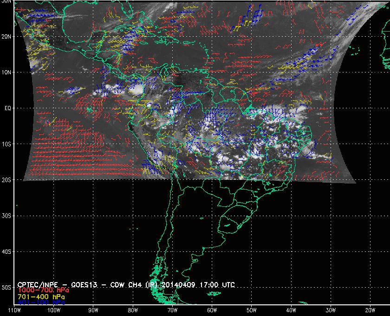Click the 10S latitude label
Image resolution: width=390 pixels, height=316 pixels.
pos(6,144)
